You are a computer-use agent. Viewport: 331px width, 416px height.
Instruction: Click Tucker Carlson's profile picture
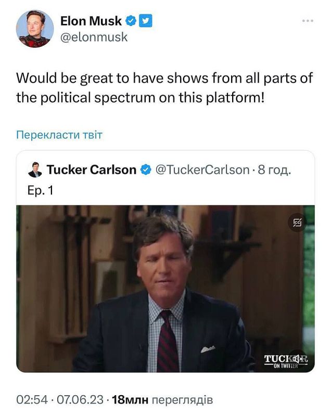pyautogui.click(x=34, y=167)
